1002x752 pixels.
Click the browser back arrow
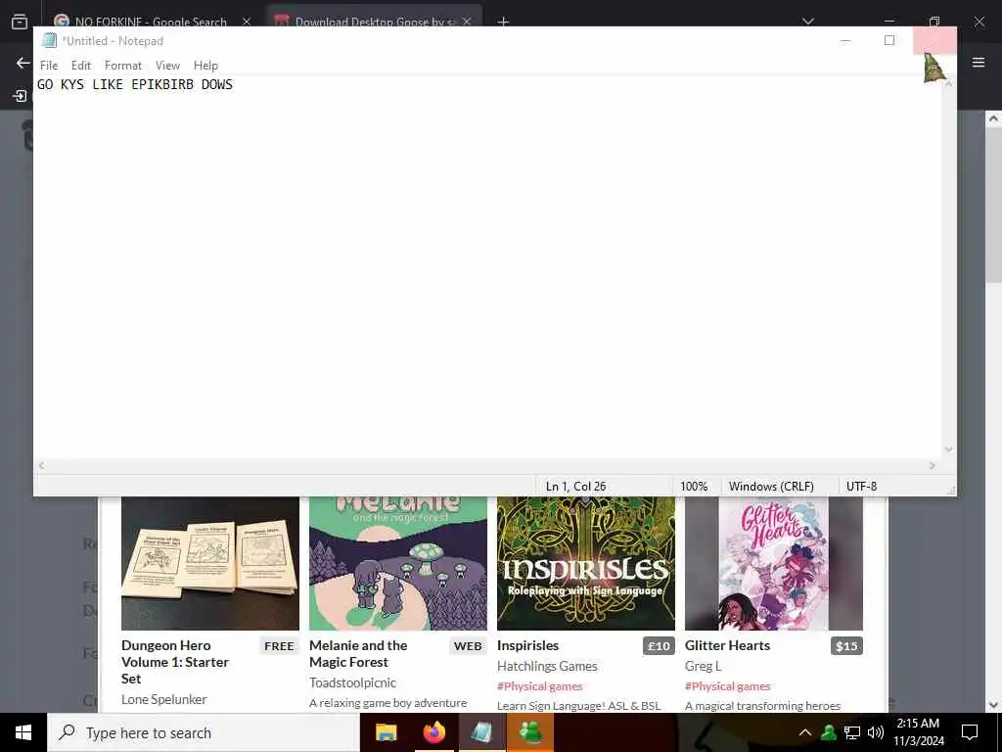pyautogui.click(x=23, y=63)
